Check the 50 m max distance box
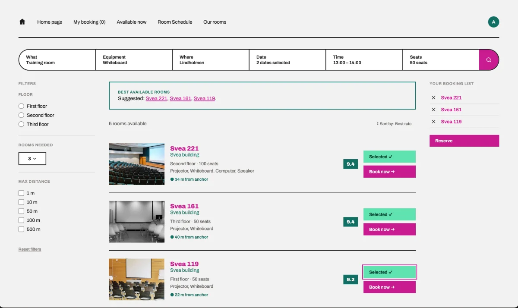 tap(21, 211)
